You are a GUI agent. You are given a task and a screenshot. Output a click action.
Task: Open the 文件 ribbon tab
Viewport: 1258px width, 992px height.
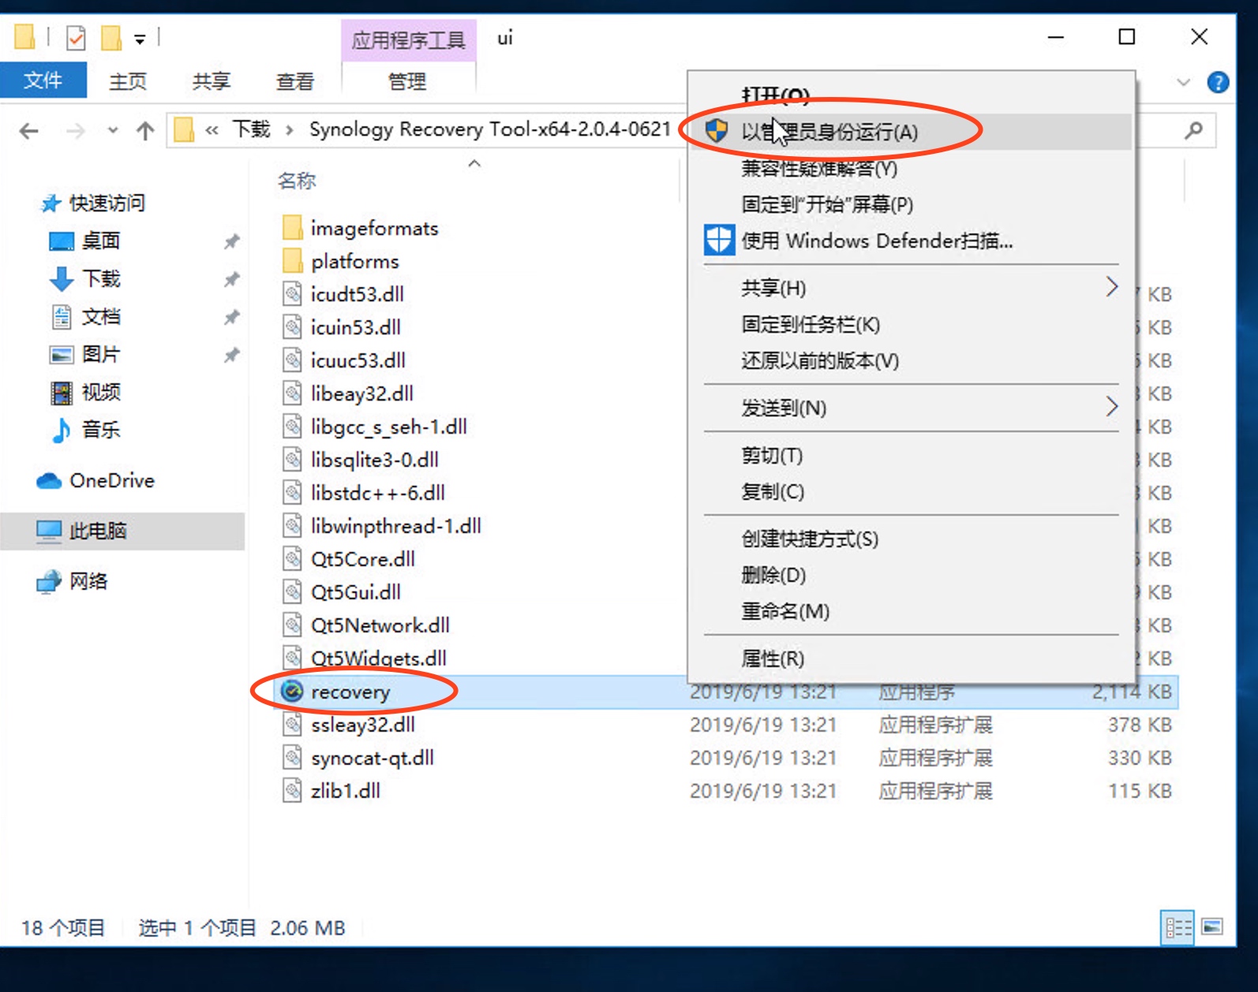(43, 80)
